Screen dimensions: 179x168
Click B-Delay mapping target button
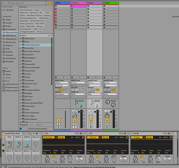coord(137,137)
